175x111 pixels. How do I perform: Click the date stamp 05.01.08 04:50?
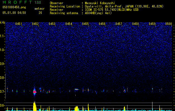(x=14, y=13)
